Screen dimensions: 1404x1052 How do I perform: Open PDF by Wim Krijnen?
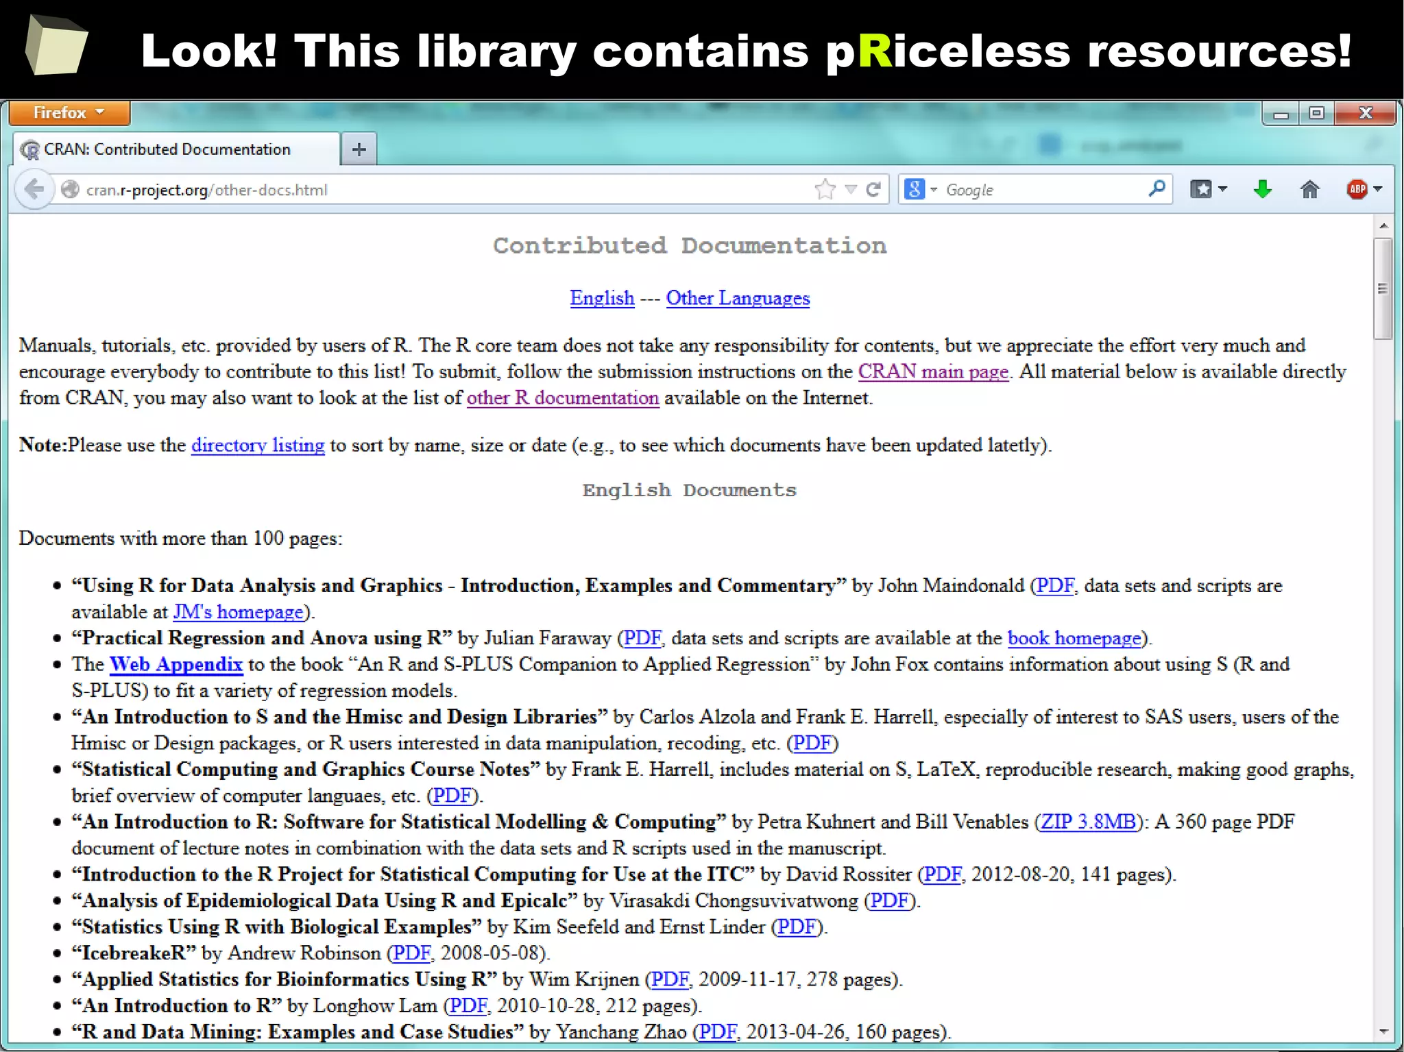pyautogui.click(x=670, y=979)
